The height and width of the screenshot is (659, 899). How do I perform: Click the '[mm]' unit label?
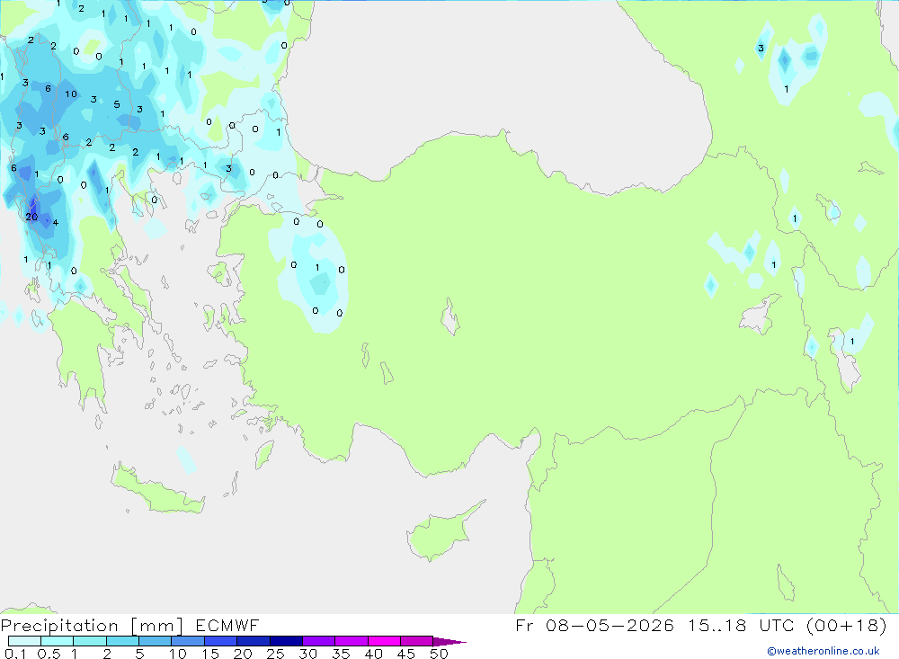(x=157, y=626)
